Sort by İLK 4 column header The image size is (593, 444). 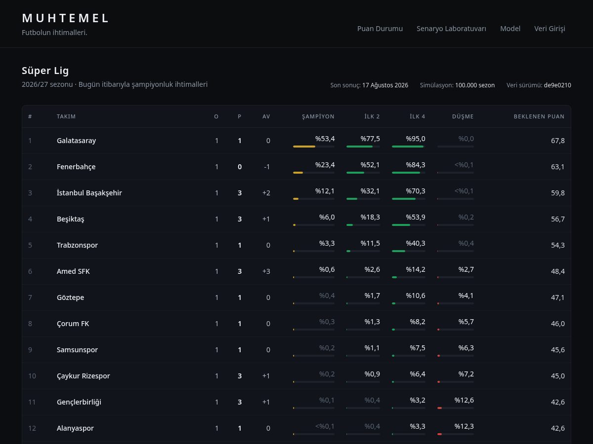[418, 116]
